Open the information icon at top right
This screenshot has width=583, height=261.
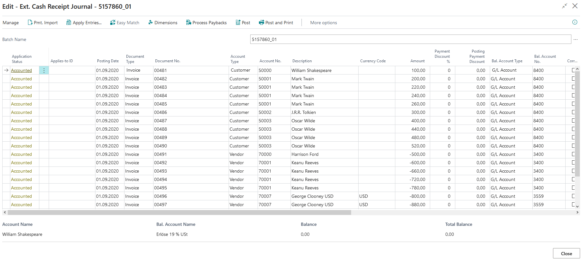pyautogui.click(x=575, y=22)
